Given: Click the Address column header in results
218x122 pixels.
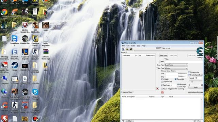Looking at the screenshot, I should (x=126, y=56).
